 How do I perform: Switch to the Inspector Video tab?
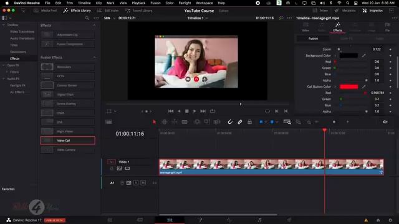(x=305, y=27)
